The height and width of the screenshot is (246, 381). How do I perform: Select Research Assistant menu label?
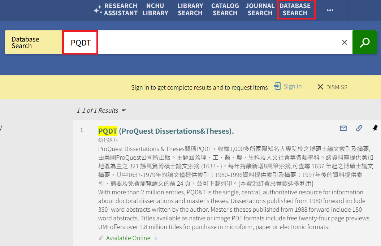[121, 9]
